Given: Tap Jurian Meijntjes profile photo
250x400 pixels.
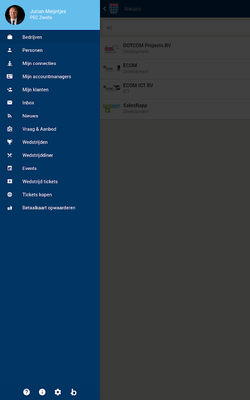Looking at the screenshot, I should pos(15,15).
